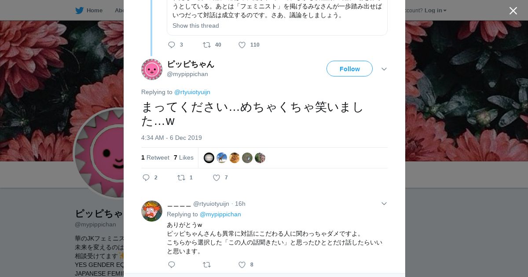The height and width of the screenshot is (277, 528).
Task: Close the tweet overlay
Action: (513, 11)
